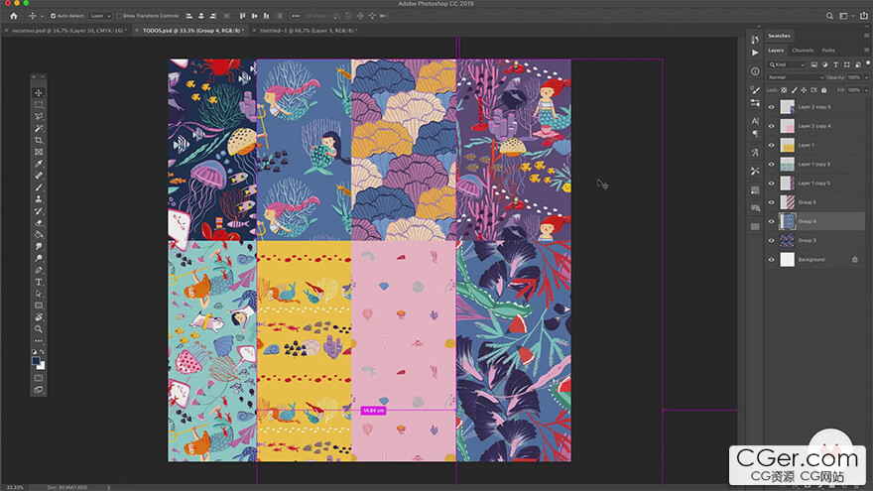Select the Group 3 layer thumbnail
The width and height of the screenshot is (873, 491).
point(788,240)
